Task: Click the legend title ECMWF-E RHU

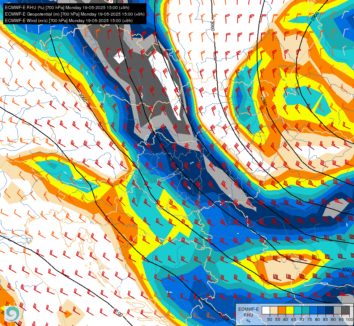Action: click(248, 313)
